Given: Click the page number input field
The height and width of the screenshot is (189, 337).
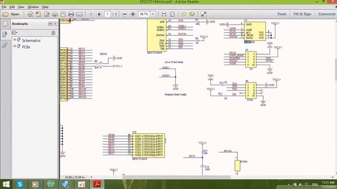Looking at the screenshot, I should coord(107,14).
